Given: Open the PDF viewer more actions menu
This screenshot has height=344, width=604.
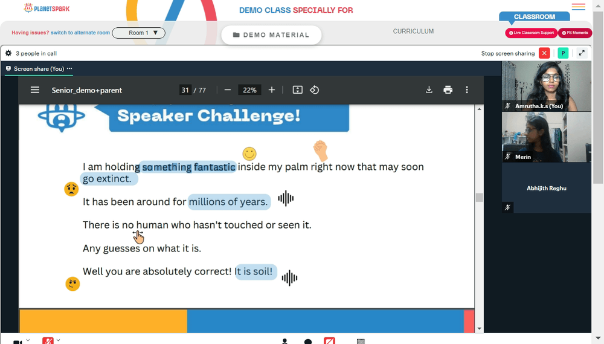Looking at the screenshot, I should pos(467,90).
